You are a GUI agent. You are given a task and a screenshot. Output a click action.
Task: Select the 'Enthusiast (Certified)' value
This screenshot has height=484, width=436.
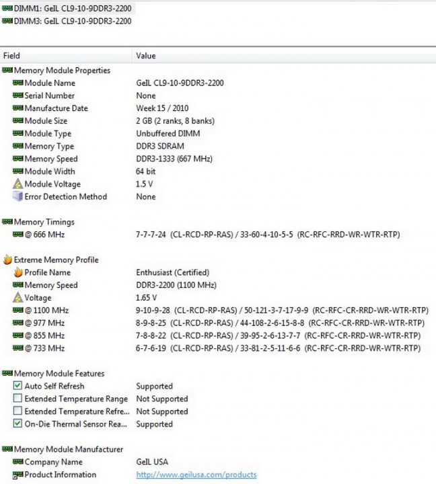pyautogui.click(x=173, y=272)
